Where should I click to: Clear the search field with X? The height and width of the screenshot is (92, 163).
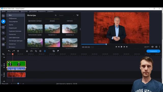74,15
